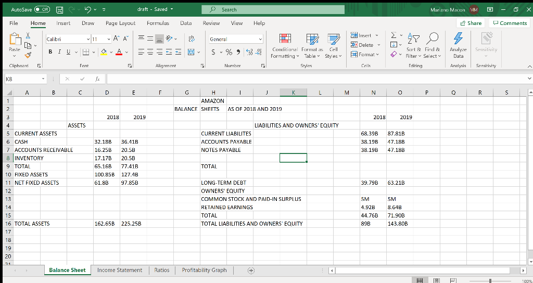Switch to the Insert ribbon tab
Screen dimensions: 533x283
(x=63, y=23)
